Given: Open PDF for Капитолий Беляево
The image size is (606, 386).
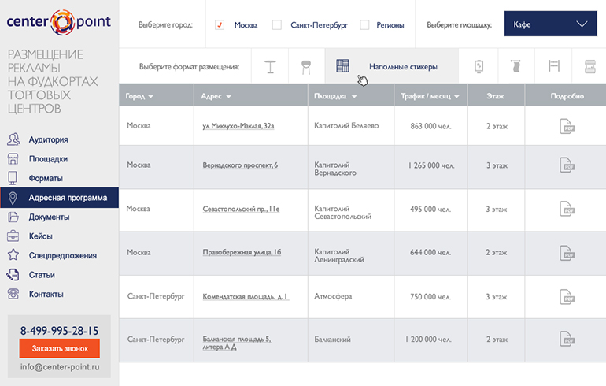Looking at the screenshot, I should [567, 126].
